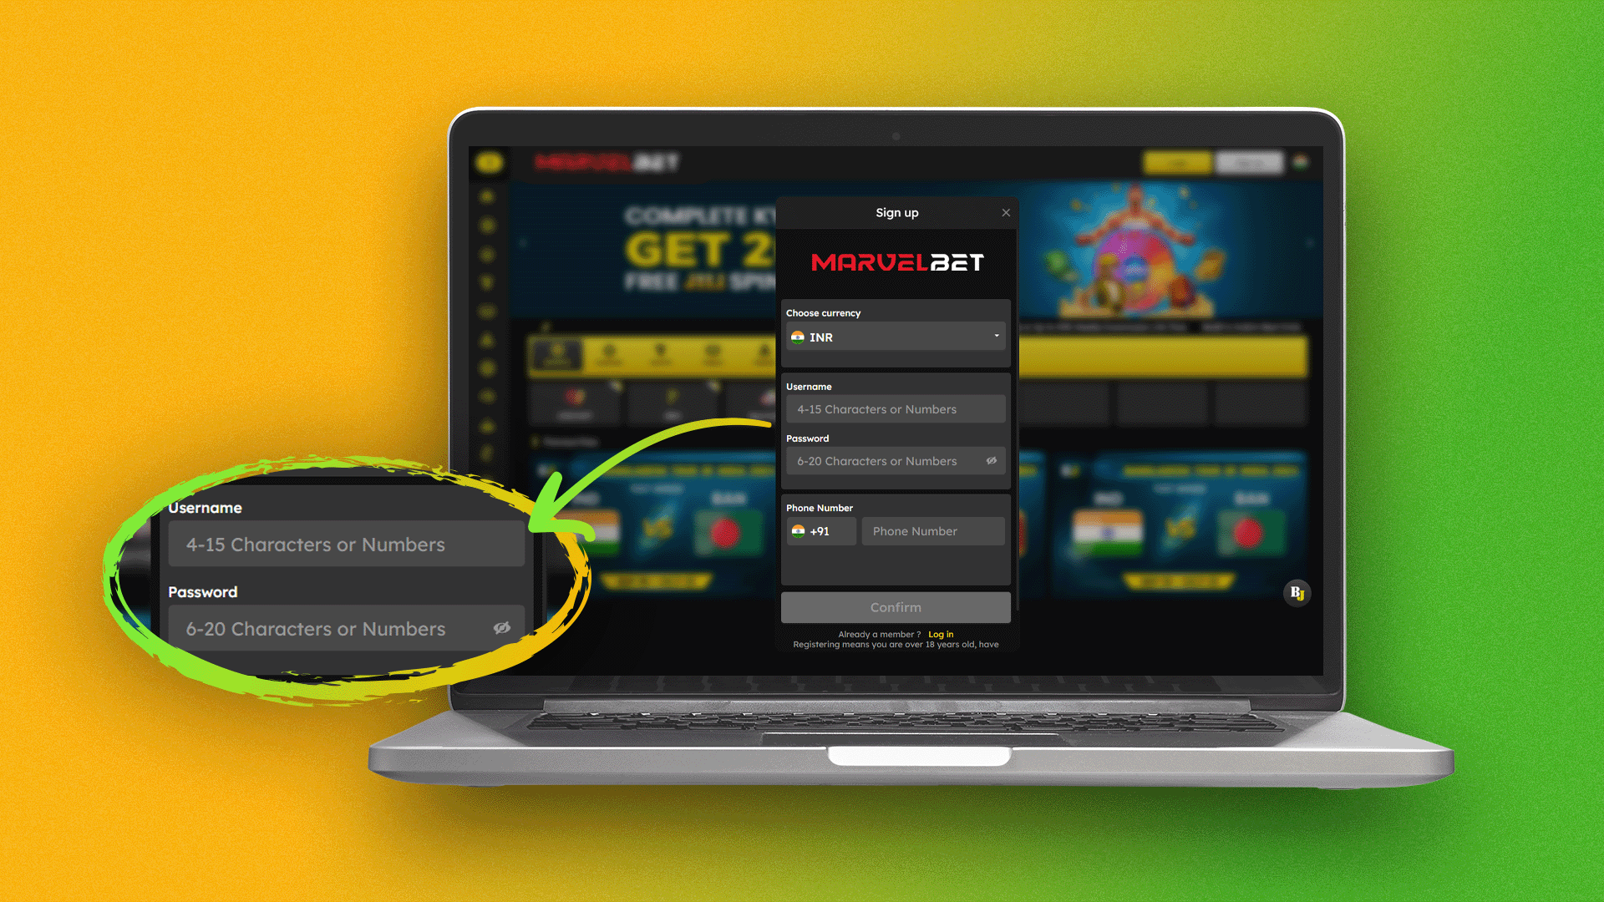Click the Username input field
The width and height of the screenshot is (1604, 902).
coord(895,408)
